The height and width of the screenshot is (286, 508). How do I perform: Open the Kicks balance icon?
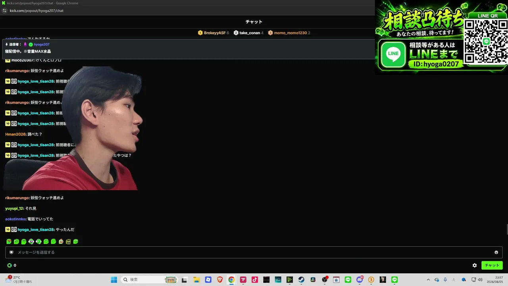tap(10, 265)
